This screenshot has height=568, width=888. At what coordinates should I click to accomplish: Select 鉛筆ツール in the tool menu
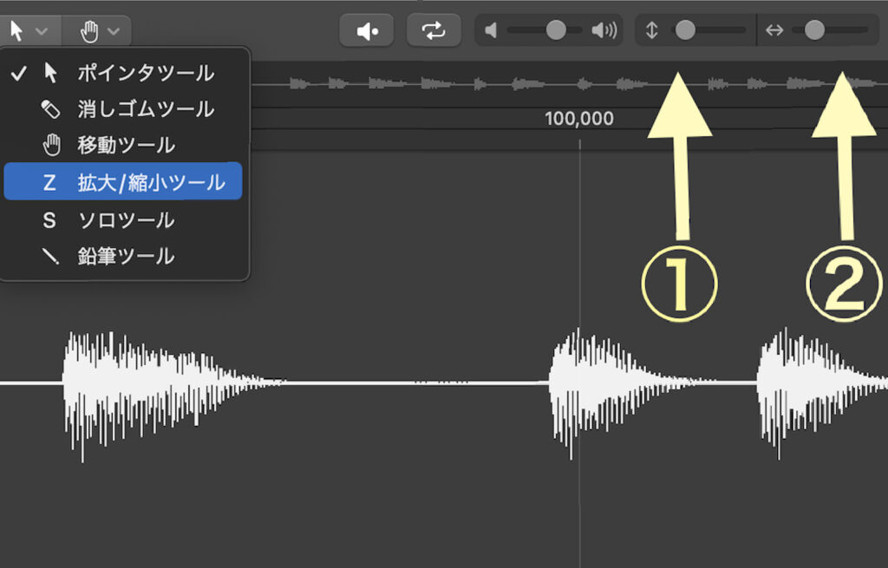tap(126, 257)
